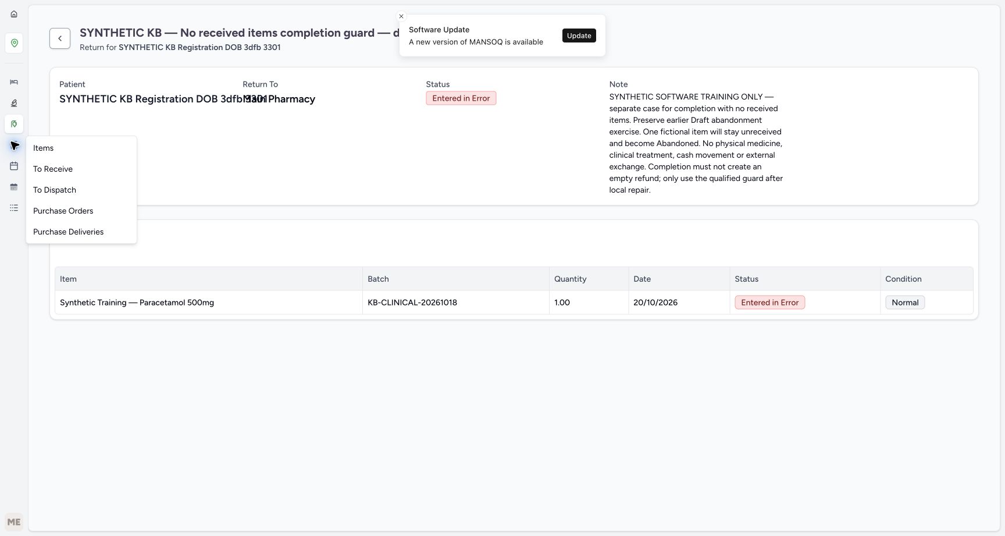Open the checklist sidebar icon
This screenshot has width=1005, height=536.
14,208
